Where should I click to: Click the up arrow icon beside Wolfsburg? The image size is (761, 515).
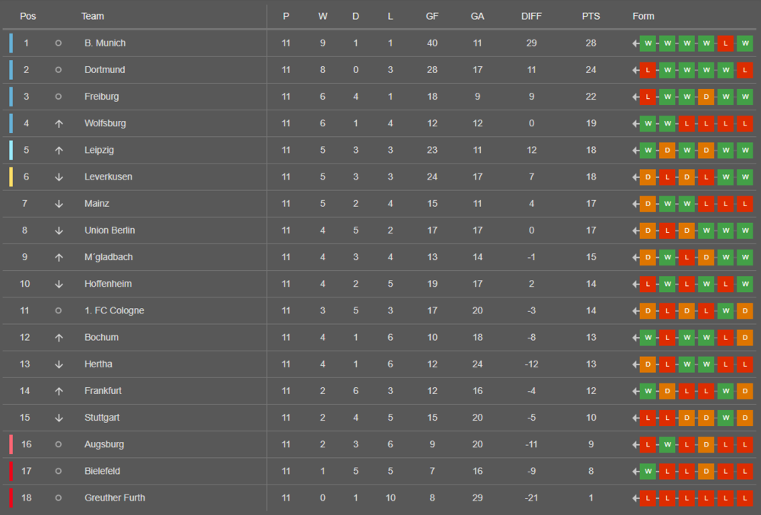pyautogui.click(x=59, y=124)
